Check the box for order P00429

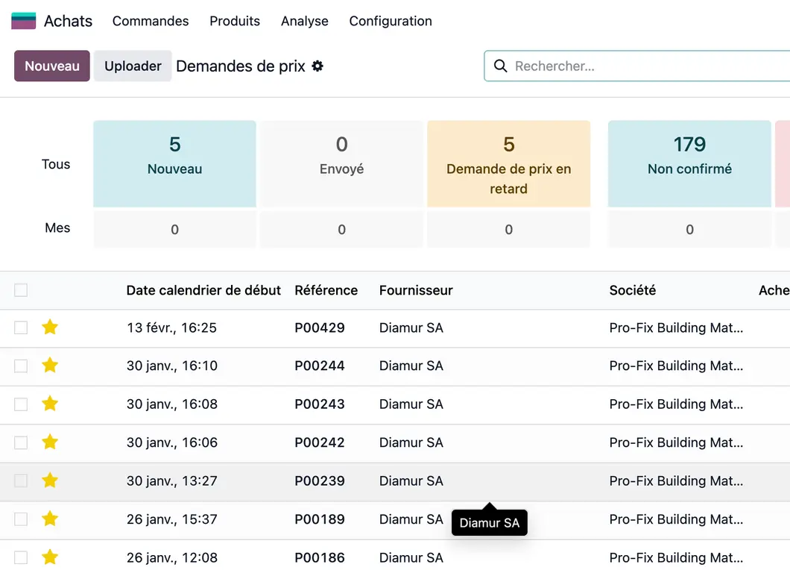21,328
